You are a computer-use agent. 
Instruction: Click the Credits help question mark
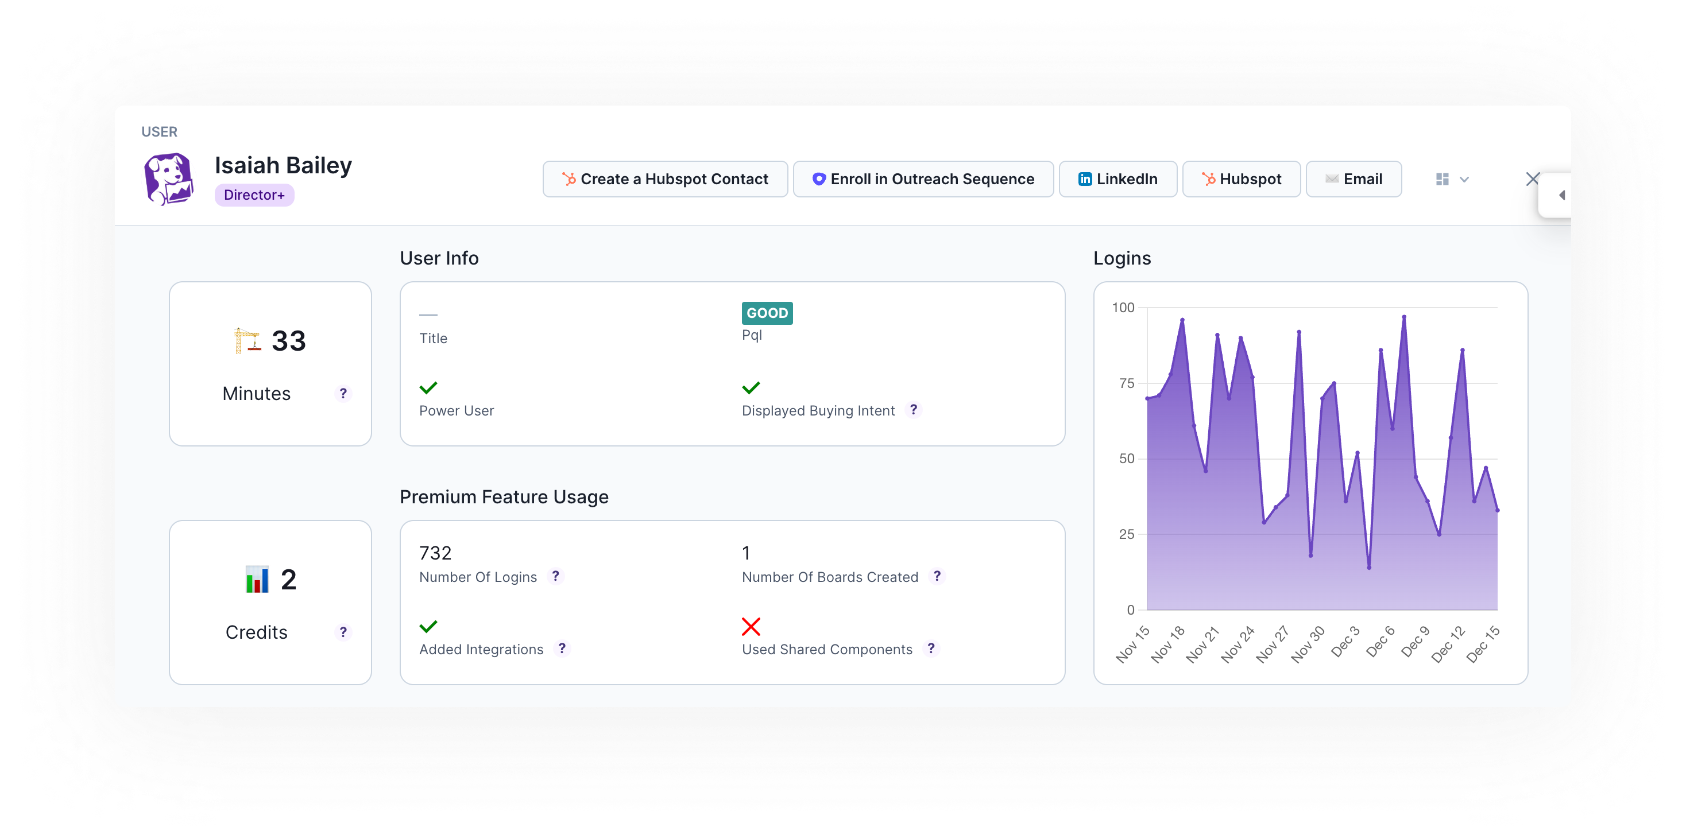[343, 632]
